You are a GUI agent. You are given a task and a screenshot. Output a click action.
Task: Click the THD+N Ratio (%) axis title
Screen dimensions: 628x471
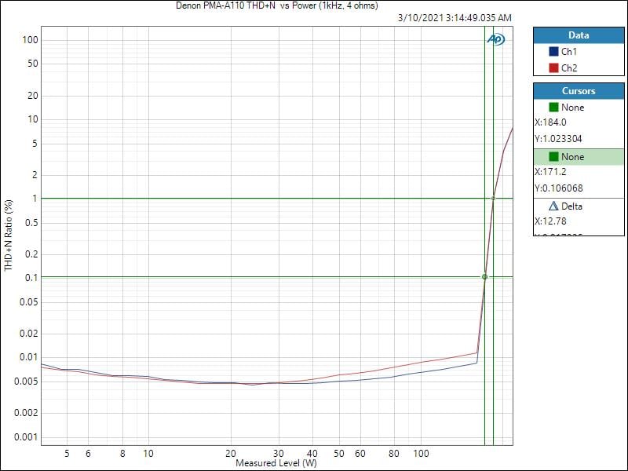tap(9, 235)
